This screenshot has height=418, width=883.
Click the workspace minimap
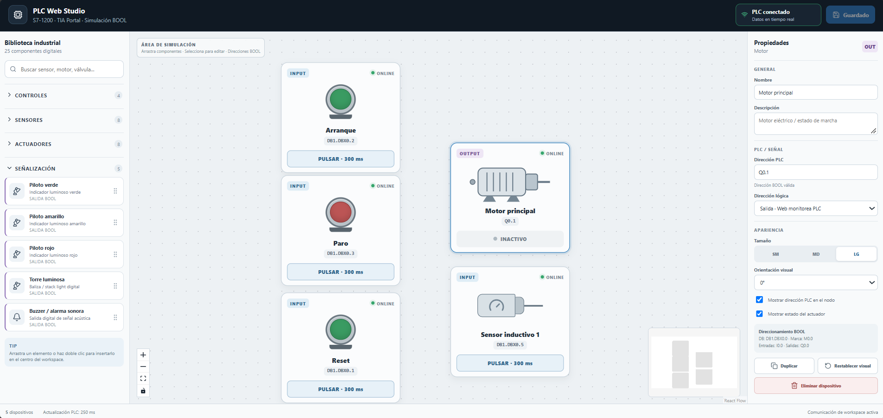coord(694,362)
